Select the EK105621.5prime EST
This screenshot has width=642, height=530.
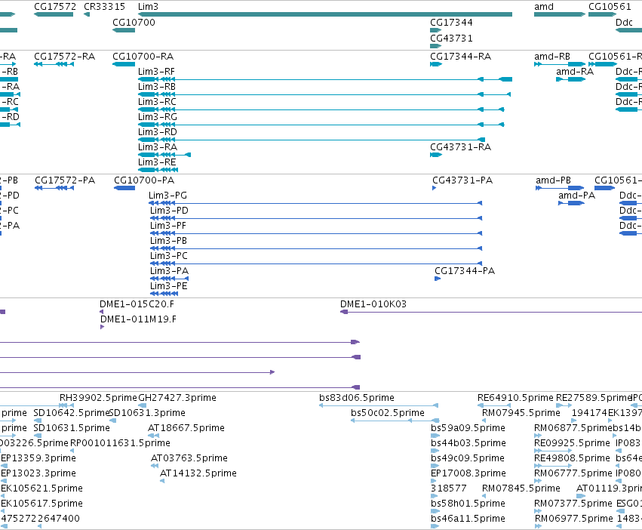click(x=3, y=496)
